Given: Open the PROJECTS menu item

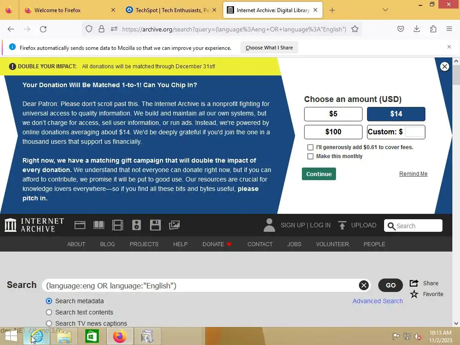Looking at the screenshot, I should pyautogui.click(x=144, y=244).
